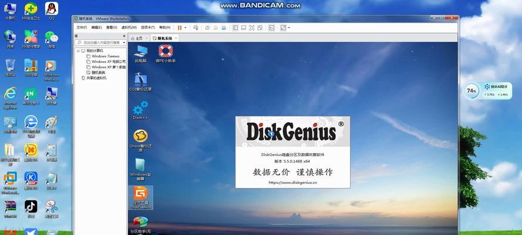522x235 pixels.
Task: Click the send Ctrl+Alt+Del toolbar icon
Action: click(x=196, y=28)
